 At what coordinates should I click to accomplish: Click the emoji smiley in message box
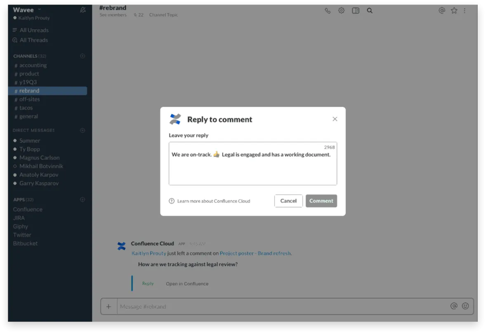[x=465, y=306]
